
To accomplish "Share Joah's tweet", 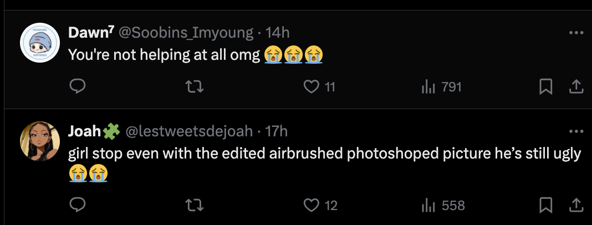I will 575,205.
